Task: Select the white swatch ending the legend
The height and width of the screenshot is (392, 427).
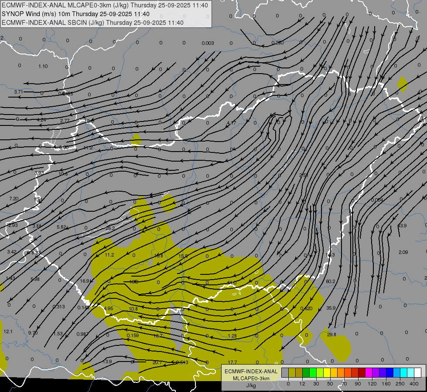Action: (x=418, y=373)
